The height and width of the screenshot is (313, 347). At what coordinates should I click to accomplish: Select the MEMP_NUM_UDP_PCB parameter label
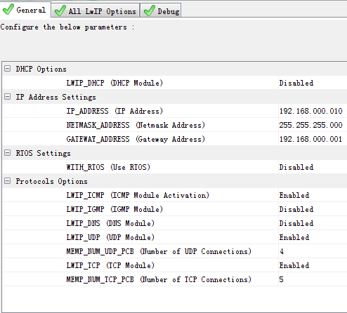[159, 251]
